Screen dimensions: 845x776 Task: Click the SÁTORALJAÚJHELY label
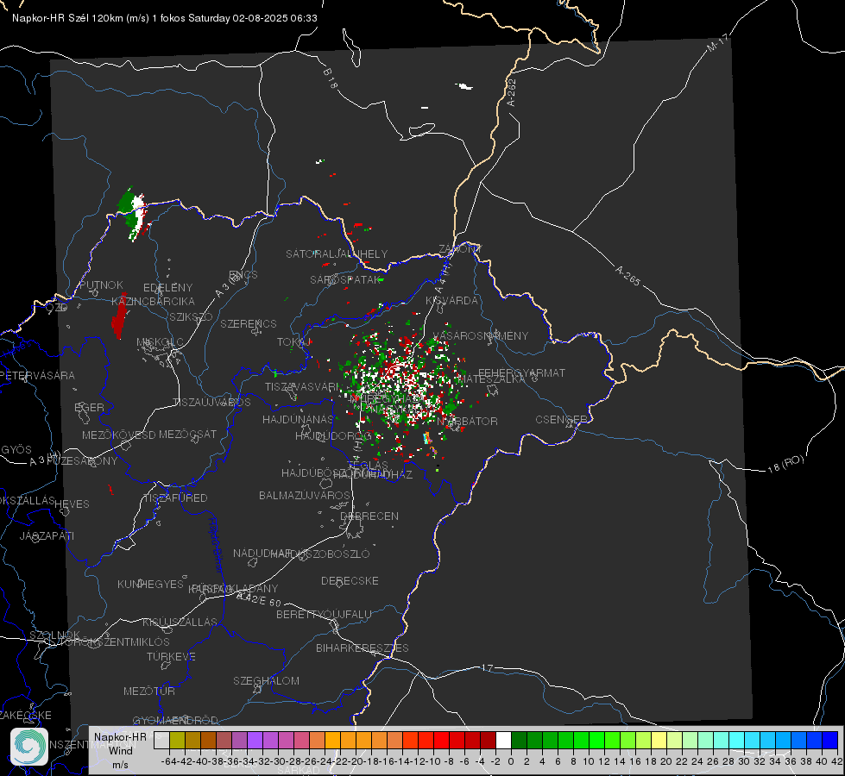point(337,253)
